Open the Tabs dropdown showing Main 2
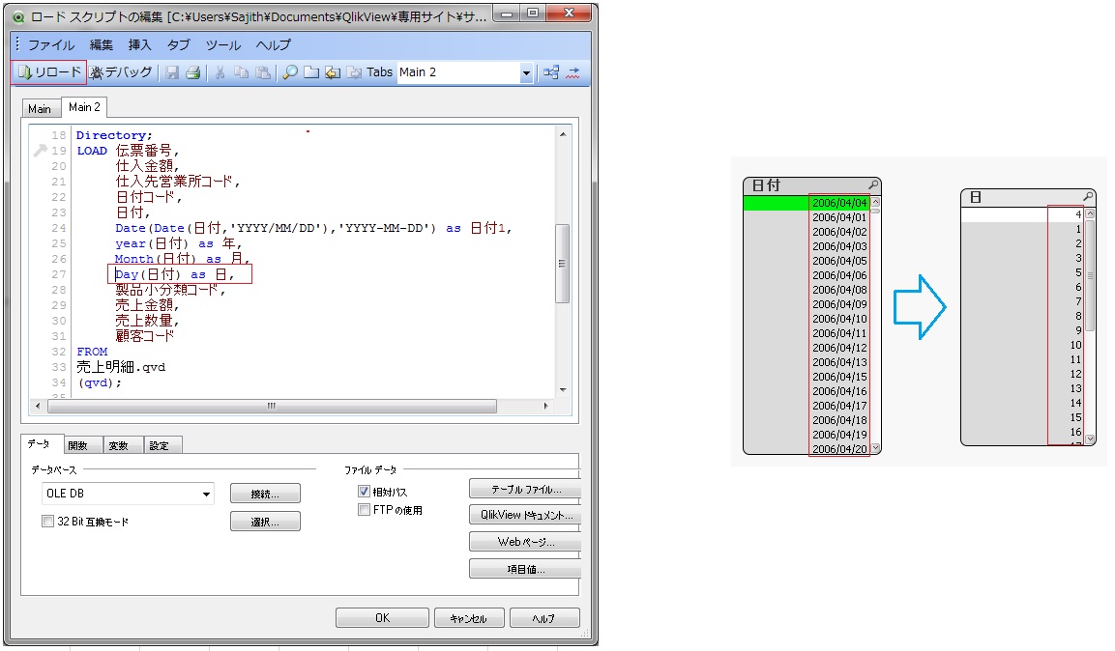Image resolution: width=1115 pixels, height=651 pixels. point(526,72)
